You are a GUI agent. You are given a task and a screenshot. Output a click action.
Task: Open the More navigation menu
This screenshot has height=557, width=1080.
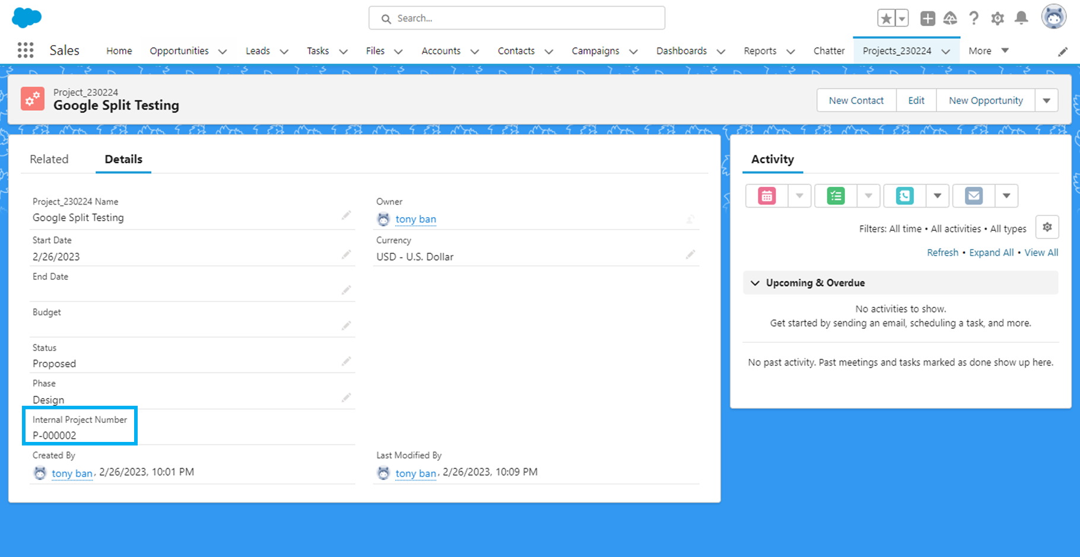pyautogui.click(x=989, y=51)
